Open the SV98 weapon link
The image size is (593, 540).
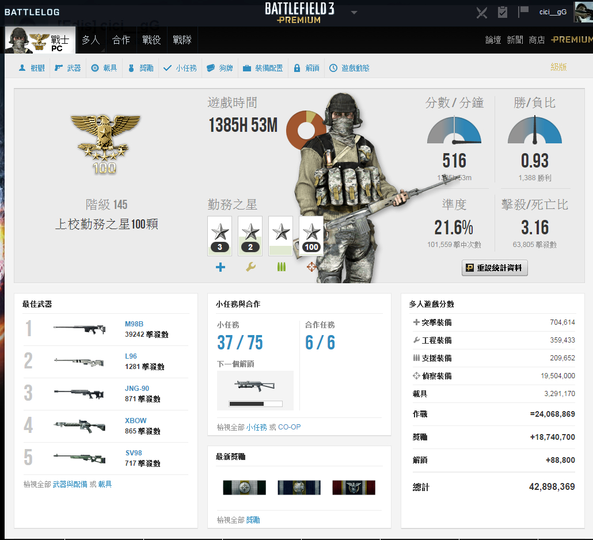pos(134,452)
